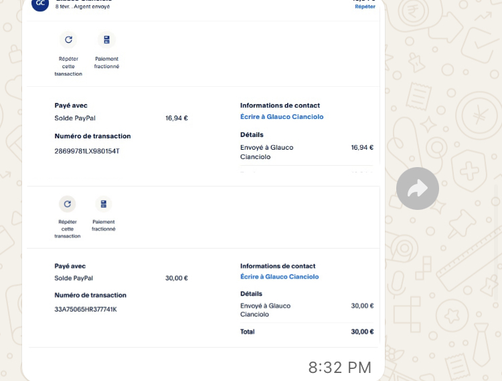Viewport: 502px width, 381px height.
Task: Click 'Paiement fractionné' label in 30,00 € receipt
Action: click(103, 225)
